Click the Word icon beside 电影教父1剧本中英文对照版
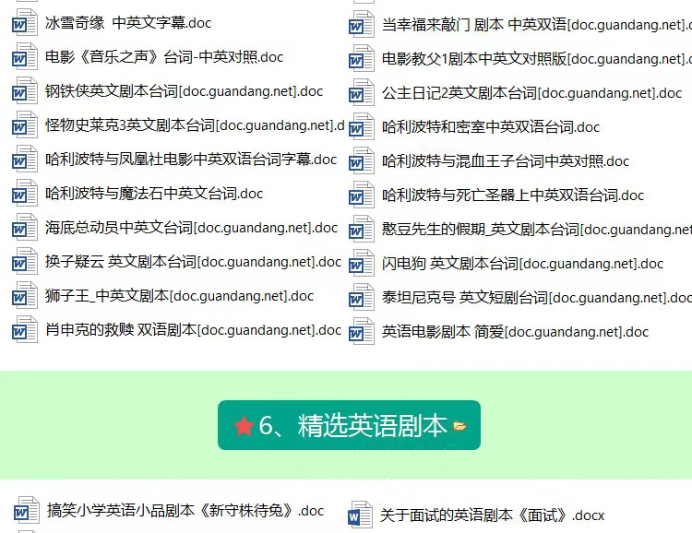The height and width of the screenshot is (533, 692). coord(362,58)
